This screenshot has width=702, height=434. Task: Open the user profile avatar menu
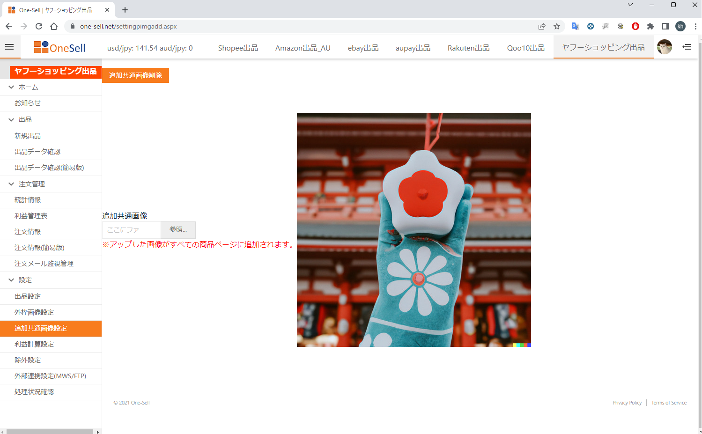coord(665,47)
